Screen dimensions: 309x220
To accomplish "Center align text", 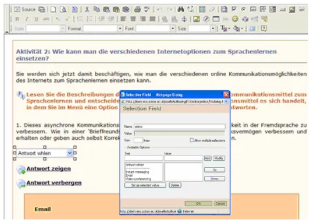I will click(133, 19).
